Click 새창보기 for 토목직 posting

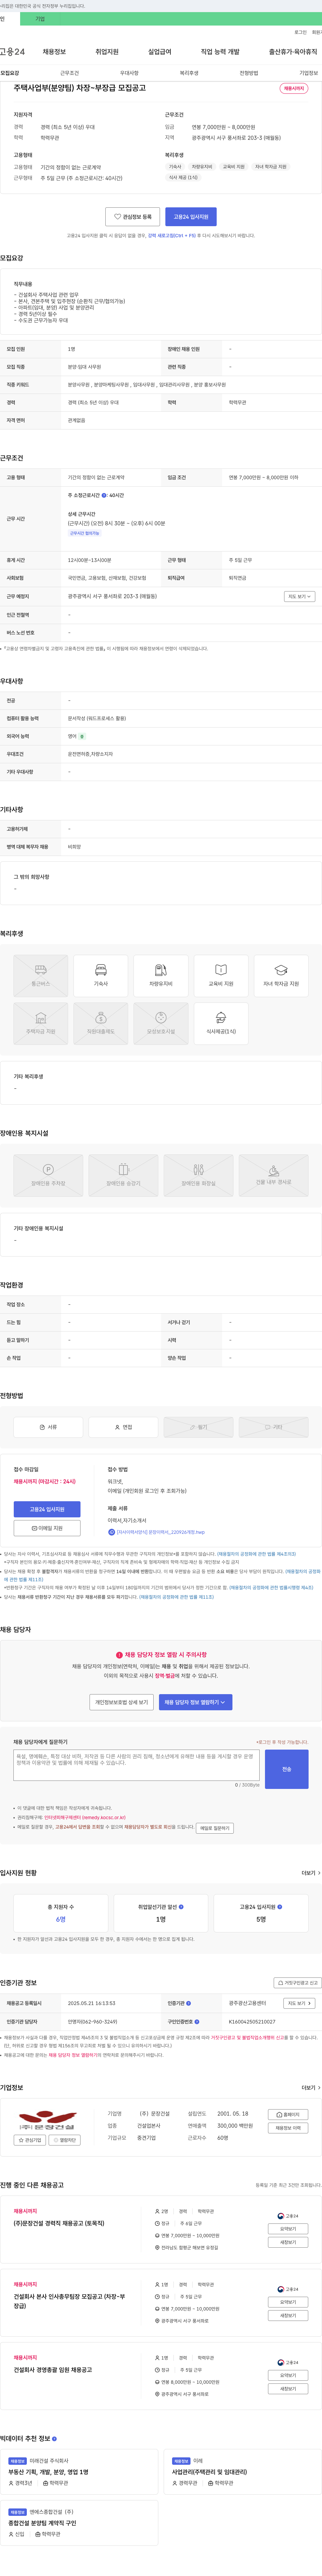[x=288, y=2242]
